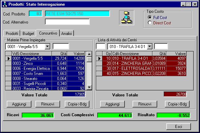Screen dimensions: 200x133
Task: Click the application icon in title bar
Action: click(5, 4)
